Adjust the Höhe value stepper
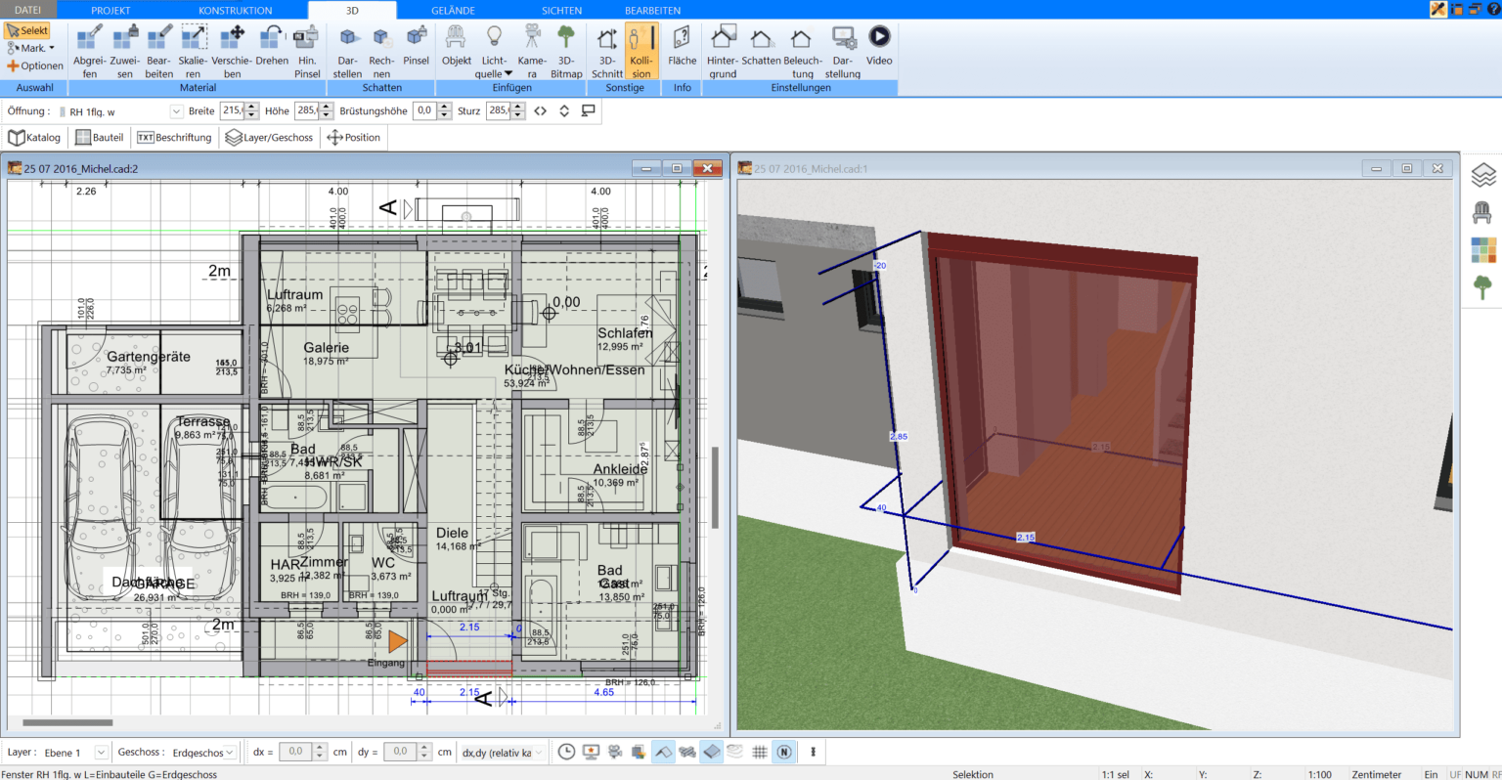Viewport: 1502px width, 780px height. point(327,110)
